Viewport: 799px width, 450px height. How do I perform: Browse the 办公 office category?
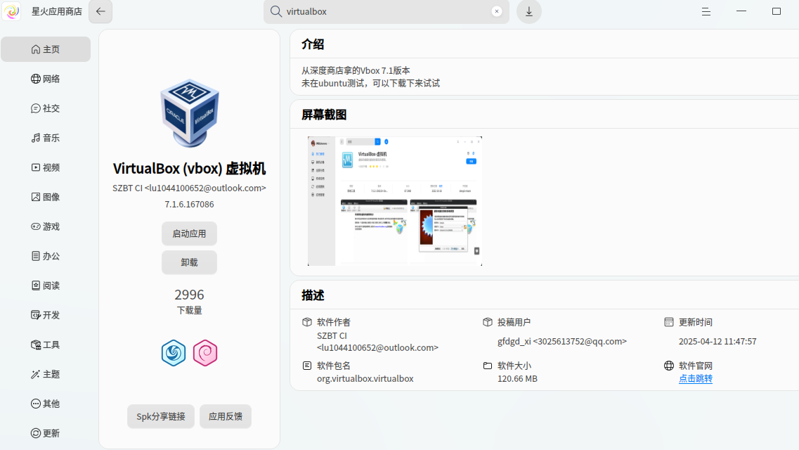(x=46, y=257)
